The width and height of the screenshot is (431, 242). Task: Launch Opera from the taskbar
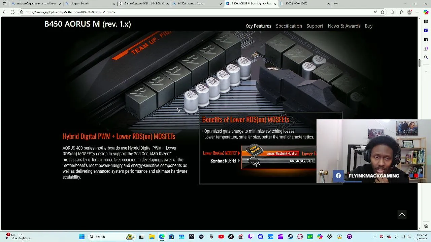300,237
